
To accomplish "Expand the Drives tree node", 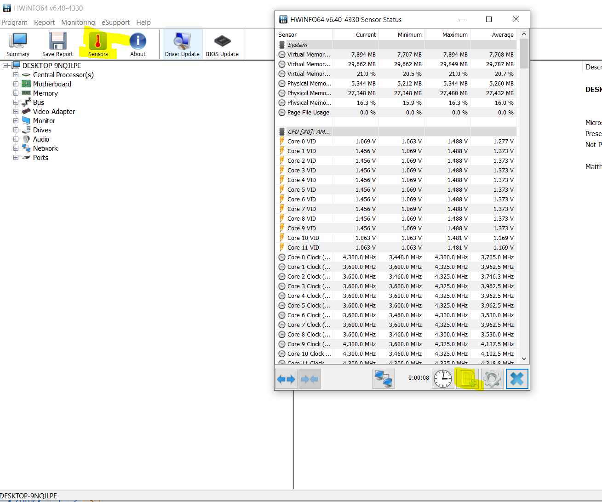I will click(16, 130).
